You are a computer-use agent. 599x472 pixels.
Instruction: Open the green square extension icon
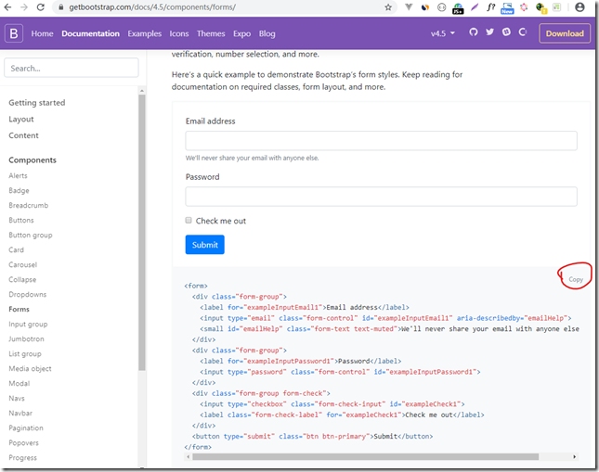[x=556, y=7]
